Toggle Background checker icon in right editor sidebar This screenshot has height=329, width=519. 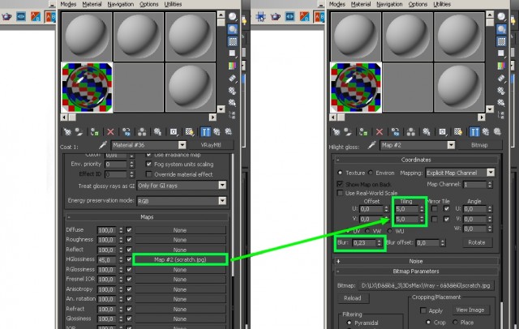501,41
